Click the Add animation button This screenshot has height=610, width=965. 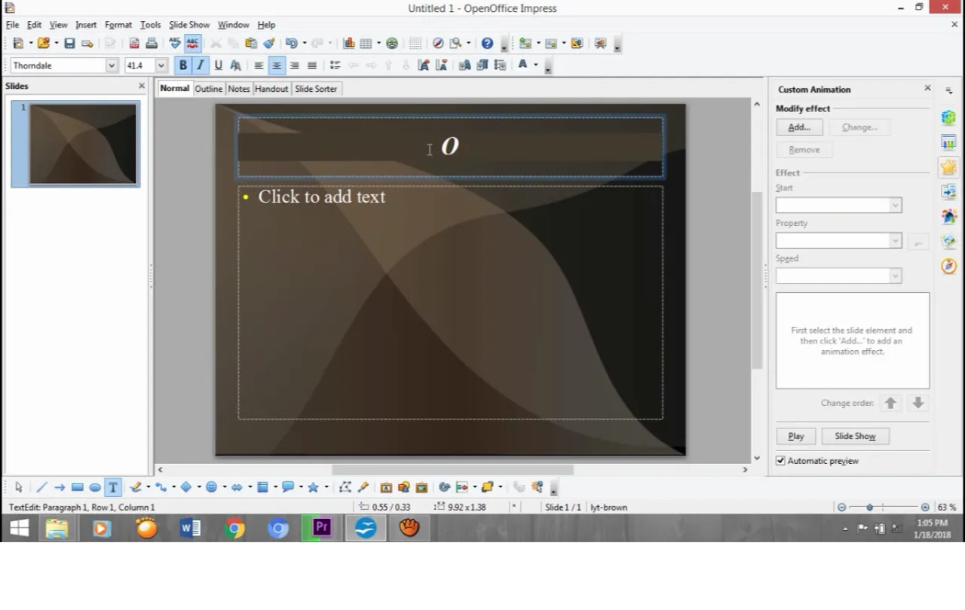798,127
